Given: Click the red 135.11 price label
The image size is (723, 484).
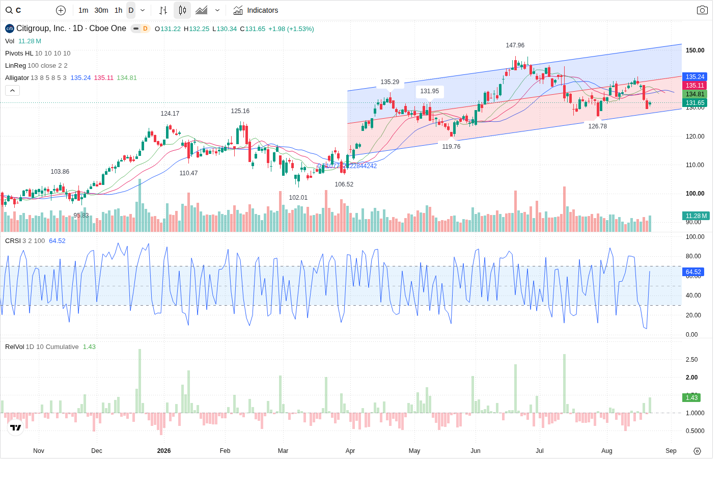Looking at the screenshot, I should coord(694,86).
